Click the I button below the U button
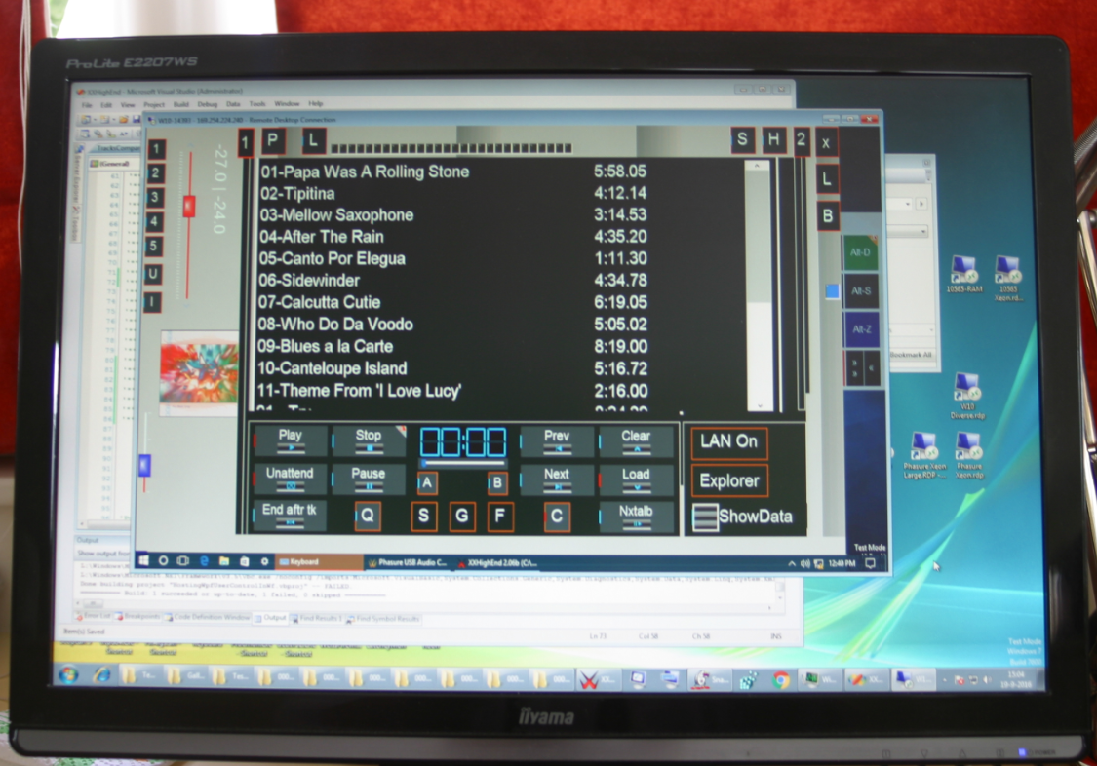 (x=152, y=302)
